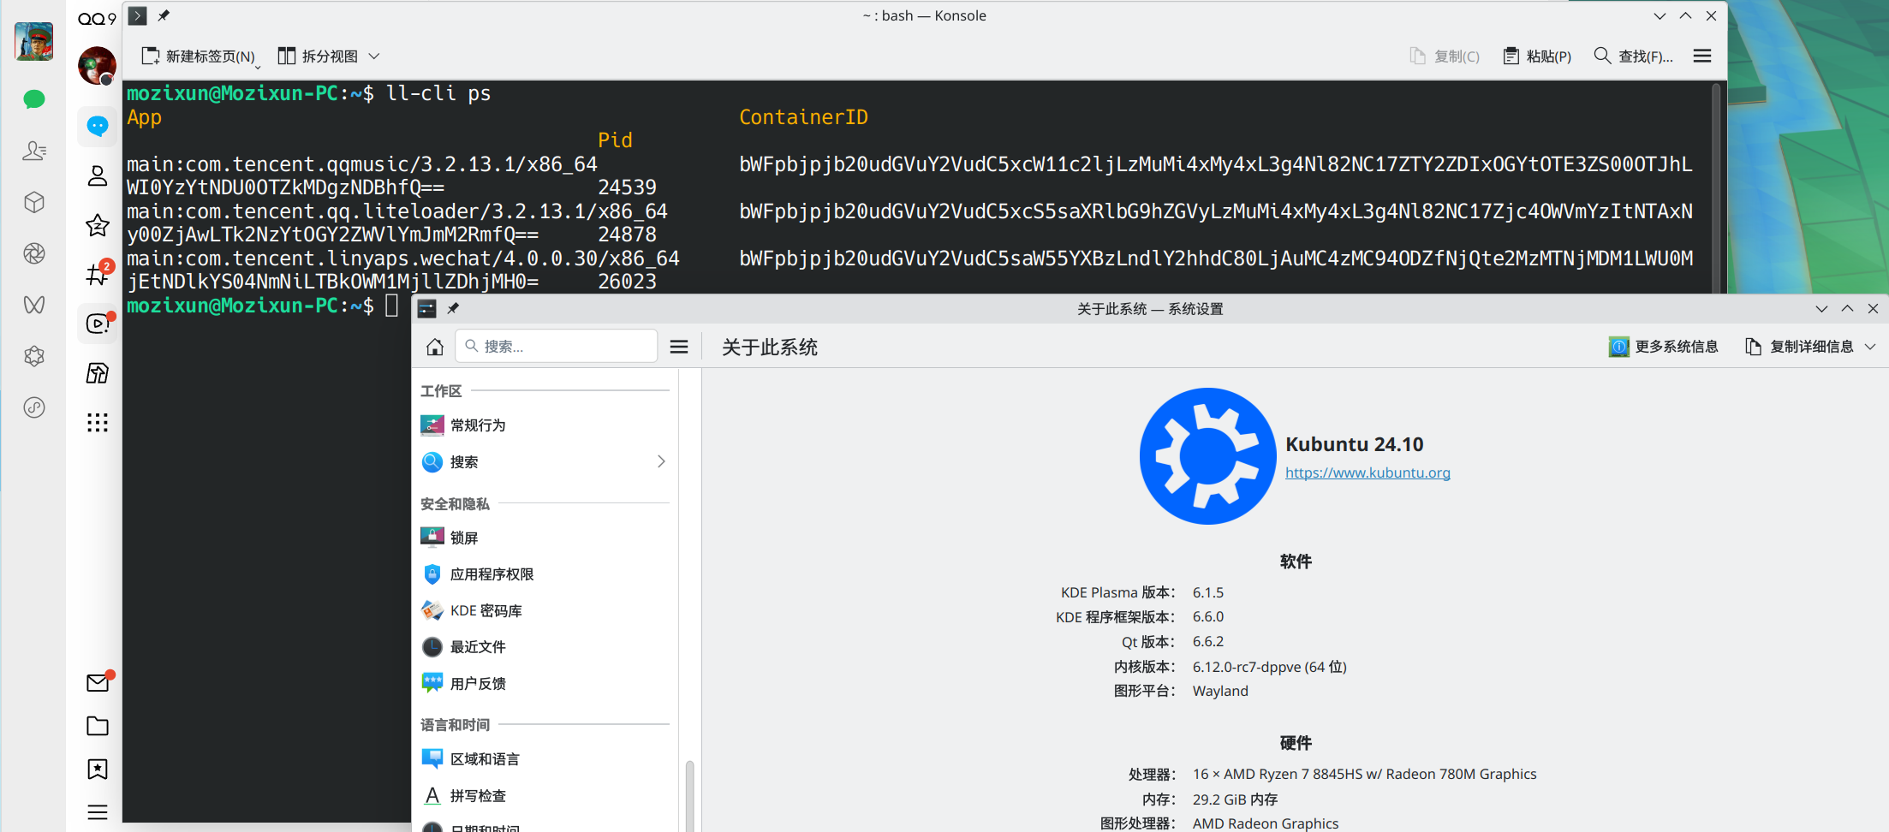Screen dimensions: 1889x832
Task: Click 查找(F) search in Konsole toolbar
Action: point(1634,56)
